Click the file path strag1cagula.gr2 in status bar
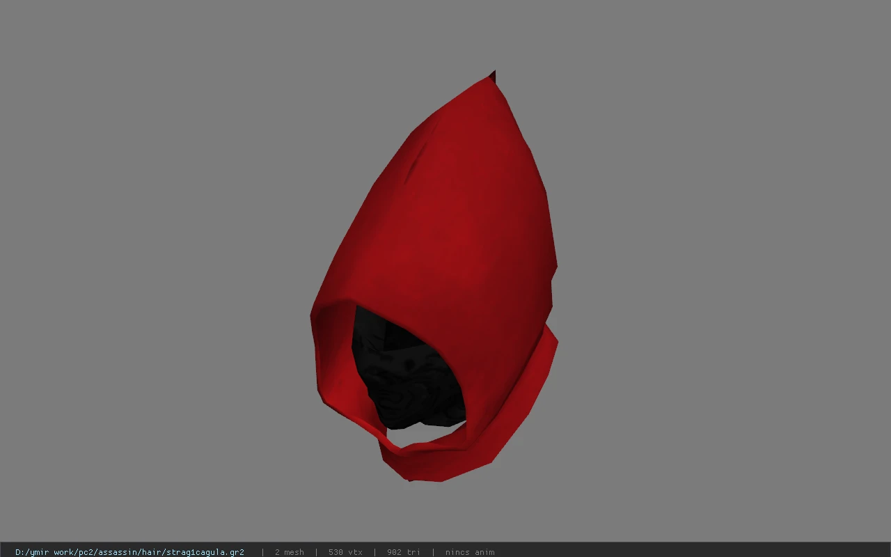The width and height of the screenshot is (891, 557). pos(129,552)
